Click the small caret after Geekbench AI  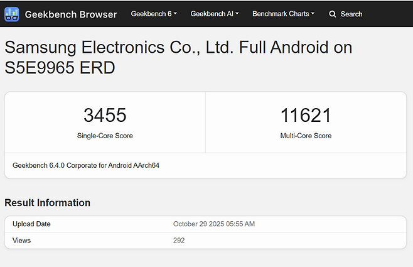click(x=237, y=14)
